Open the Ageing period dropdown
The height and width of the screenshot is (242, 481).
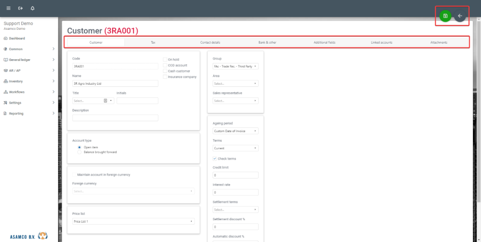[236, 131]
